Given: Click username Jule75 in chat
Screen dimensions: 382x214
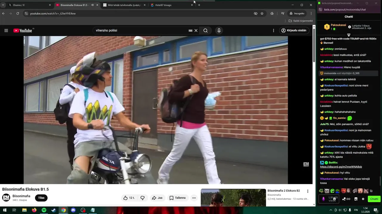Looking at the screenshot, I should [324, 124].
